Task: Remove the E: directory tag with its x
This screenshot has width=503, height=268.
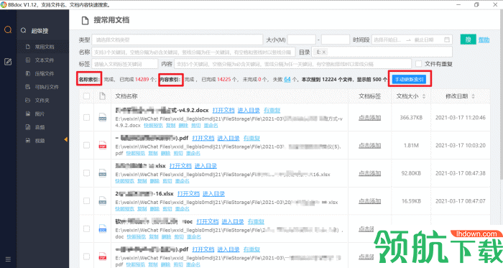Action: coord(324,52)
